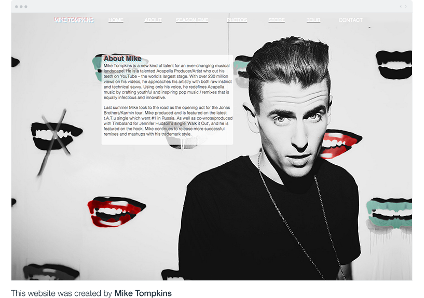Click the Mike Tompkins name in the caption
The height and width of the screenshot is (298, 424).
[143, 293]
